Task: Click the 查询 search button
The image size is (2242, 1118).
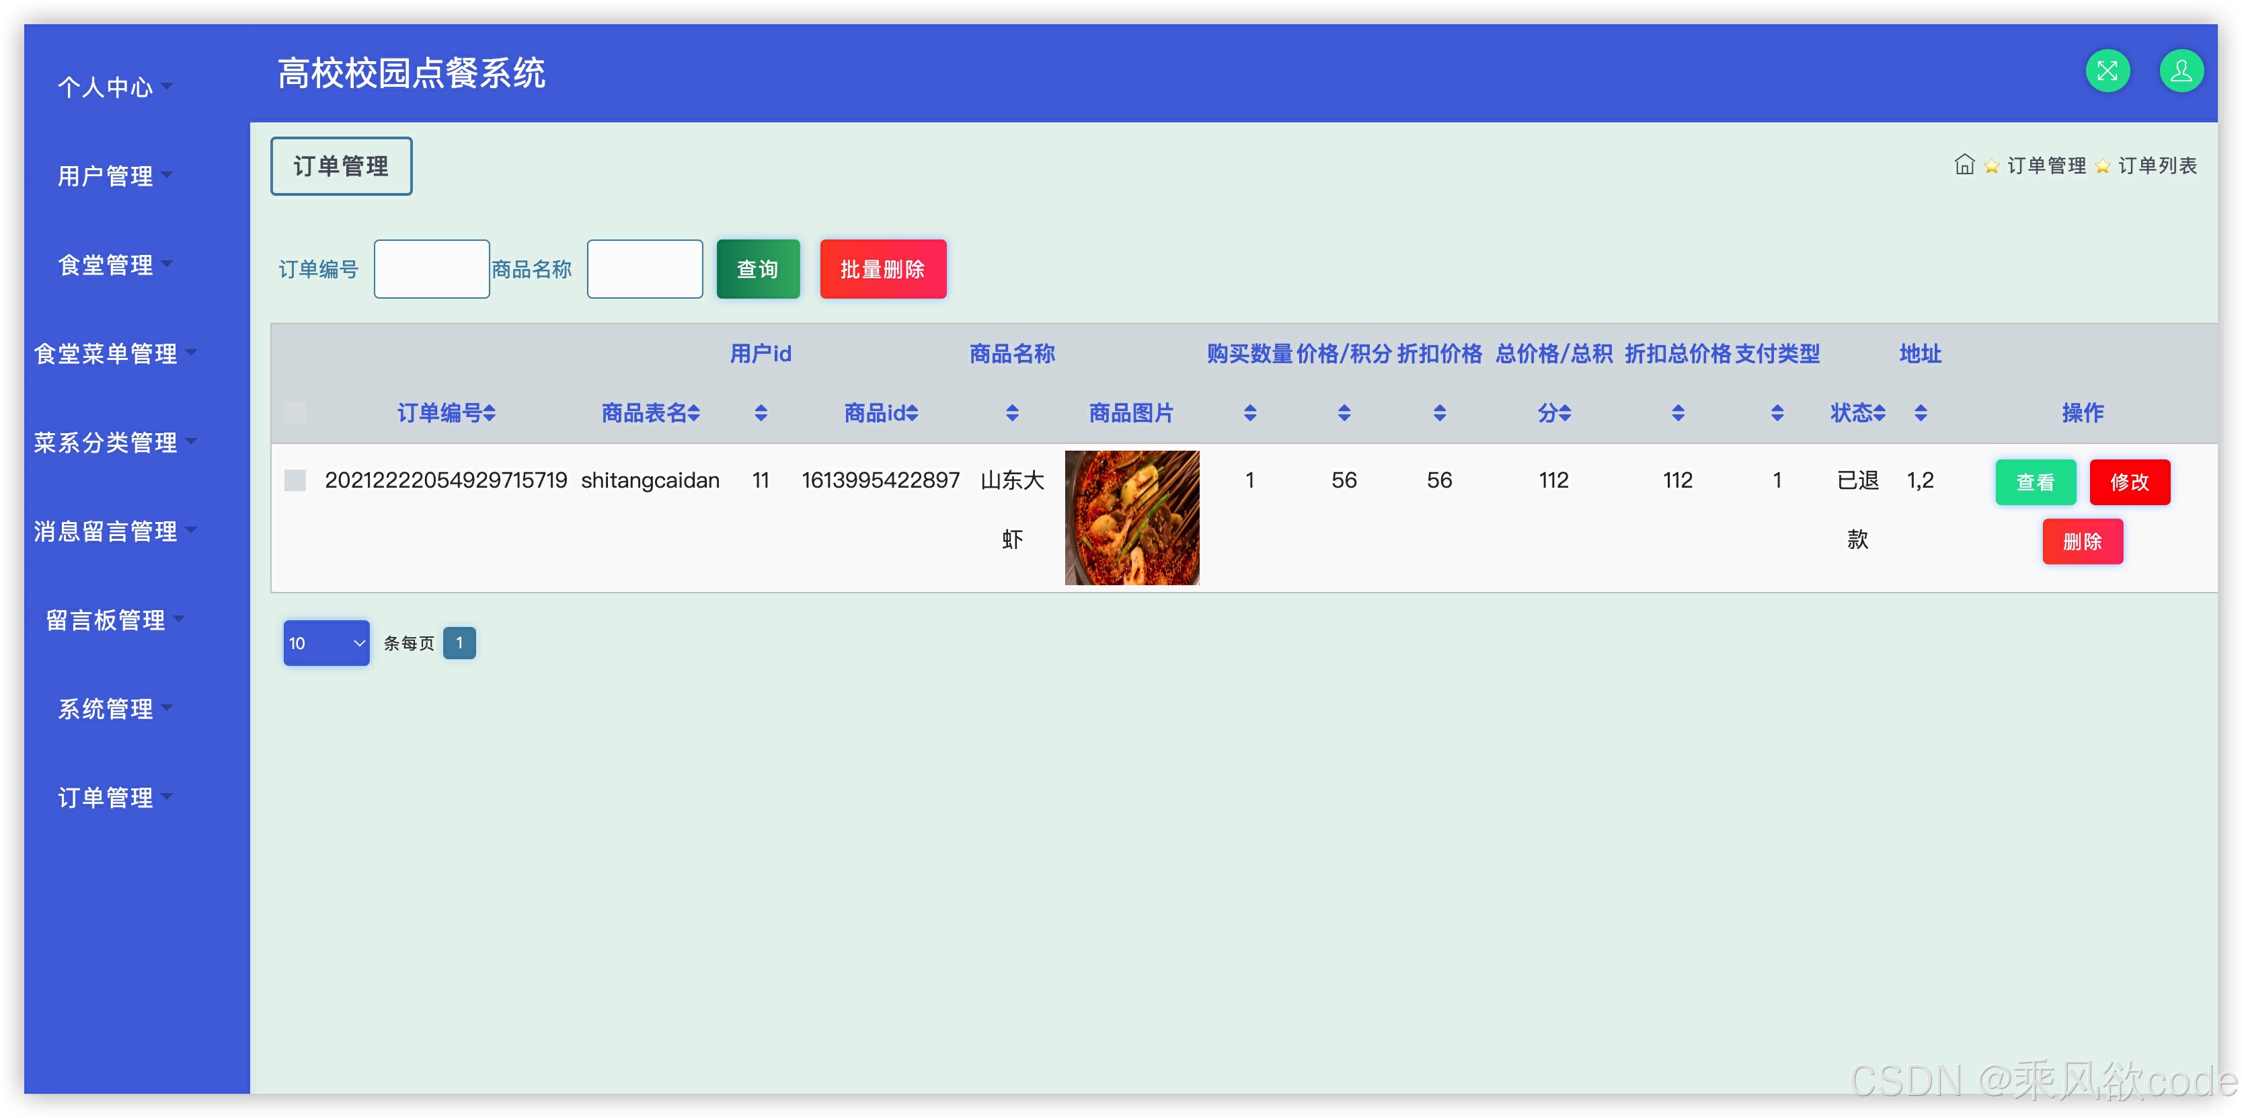Action: pyautogui.click(x=757, y=269)
